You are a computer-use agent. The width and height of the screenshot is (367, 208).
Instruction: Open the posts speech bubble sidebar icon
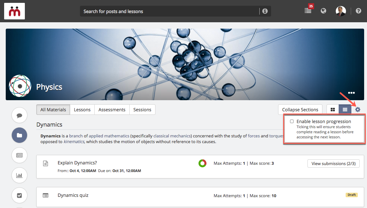[x=19, y=115]
